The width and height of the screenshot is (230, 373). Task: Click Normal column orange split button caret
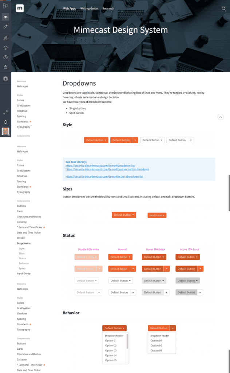click(x=133, y=269)
